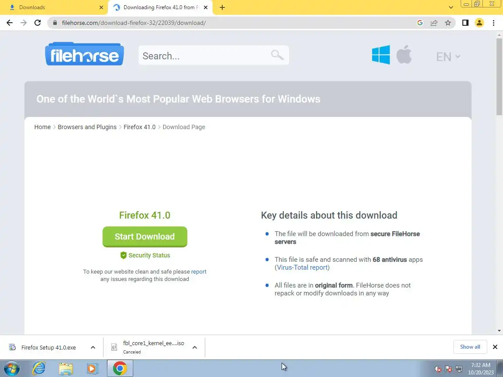Click the search magnifier icon
Viewport: 503px width, 377px height.
(x=277, y=55)
